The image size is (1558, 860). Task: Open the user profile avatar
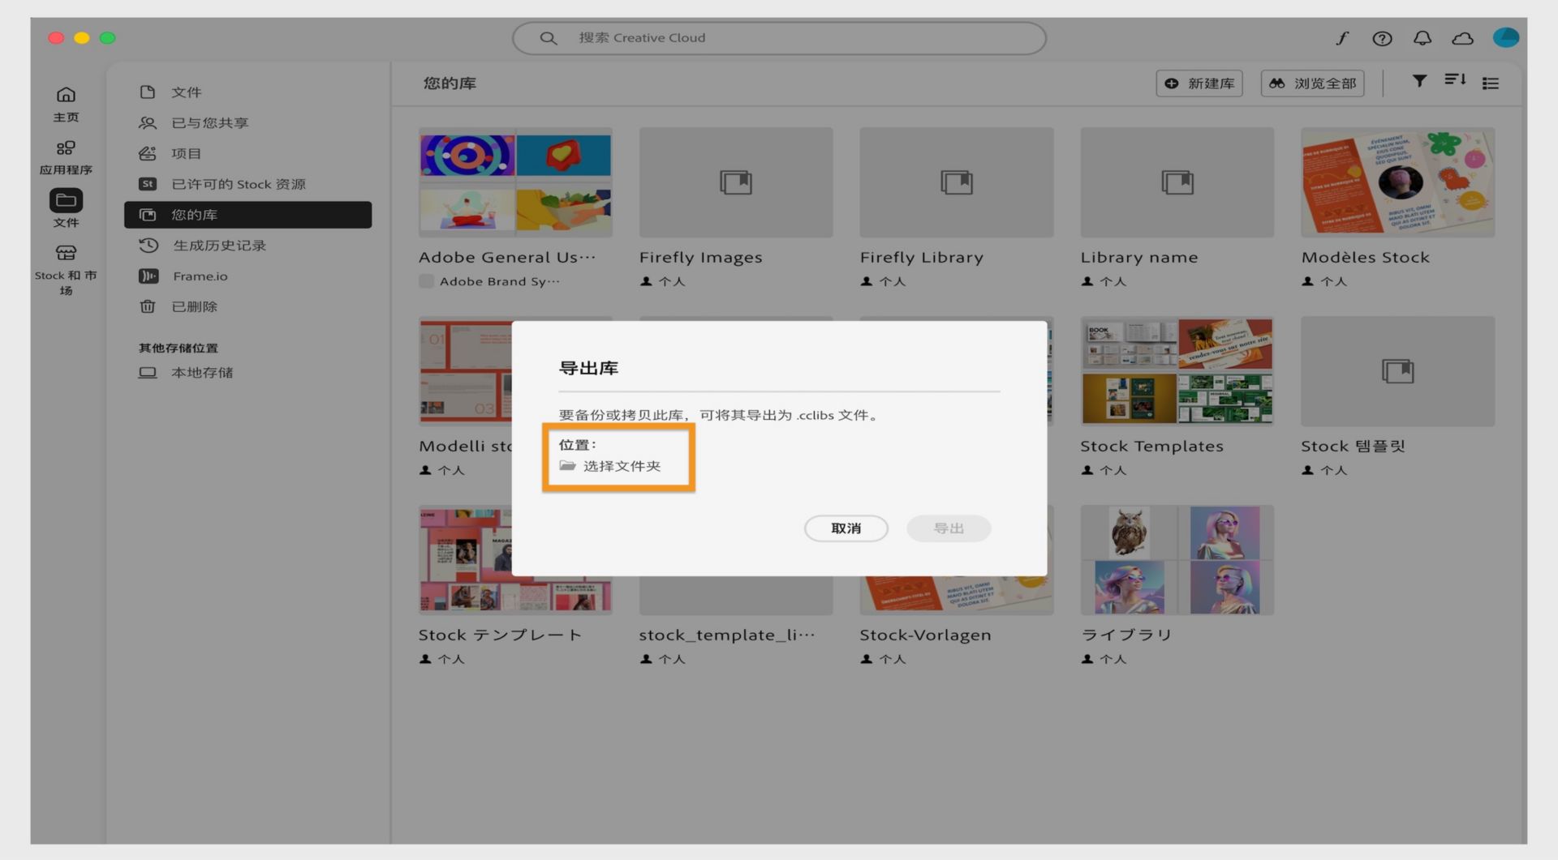pos(1505,37)
